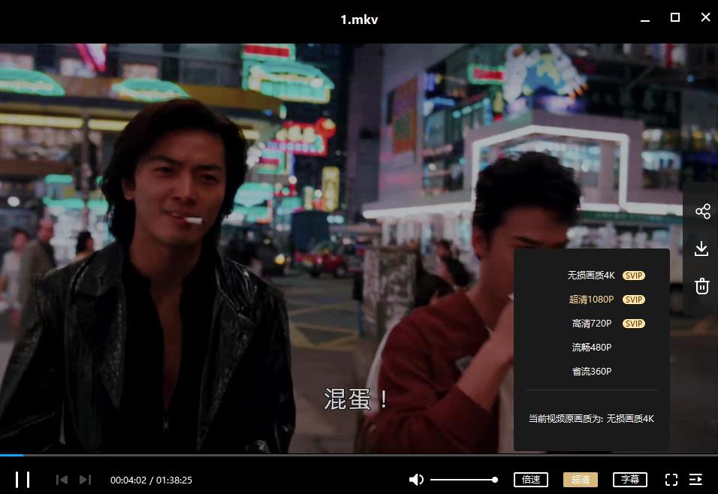Pause the video playback
718x494 pixels.
(23, 480)
